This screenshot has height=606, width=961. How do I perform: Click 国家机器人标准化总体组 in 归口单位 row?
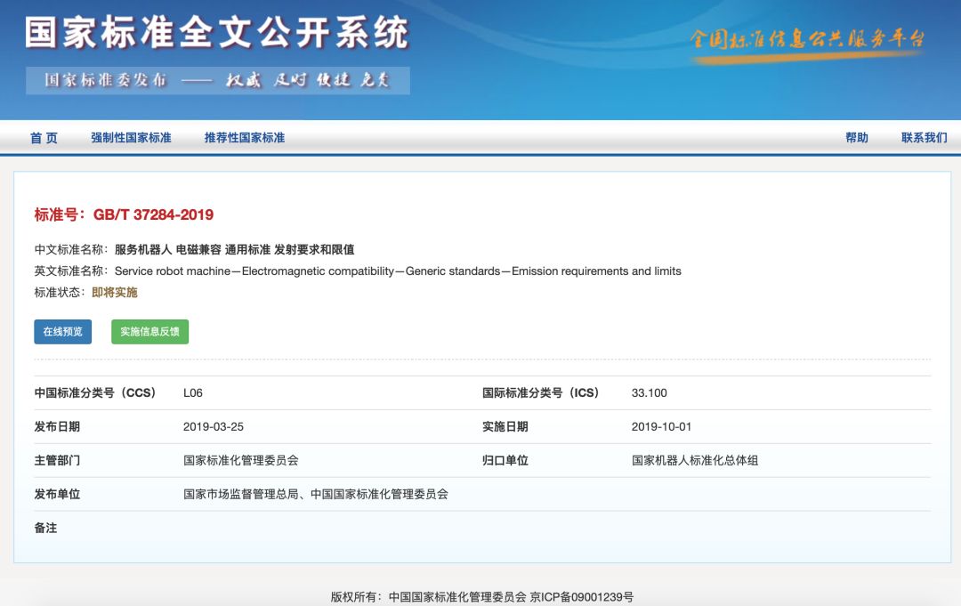click(695, 461)
